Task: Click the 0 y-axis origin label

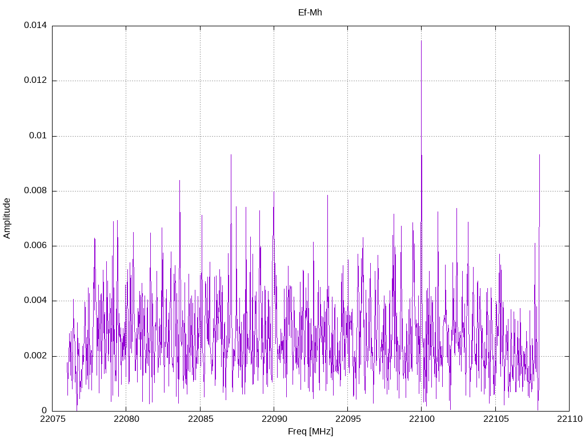Action: coord(44,411)
